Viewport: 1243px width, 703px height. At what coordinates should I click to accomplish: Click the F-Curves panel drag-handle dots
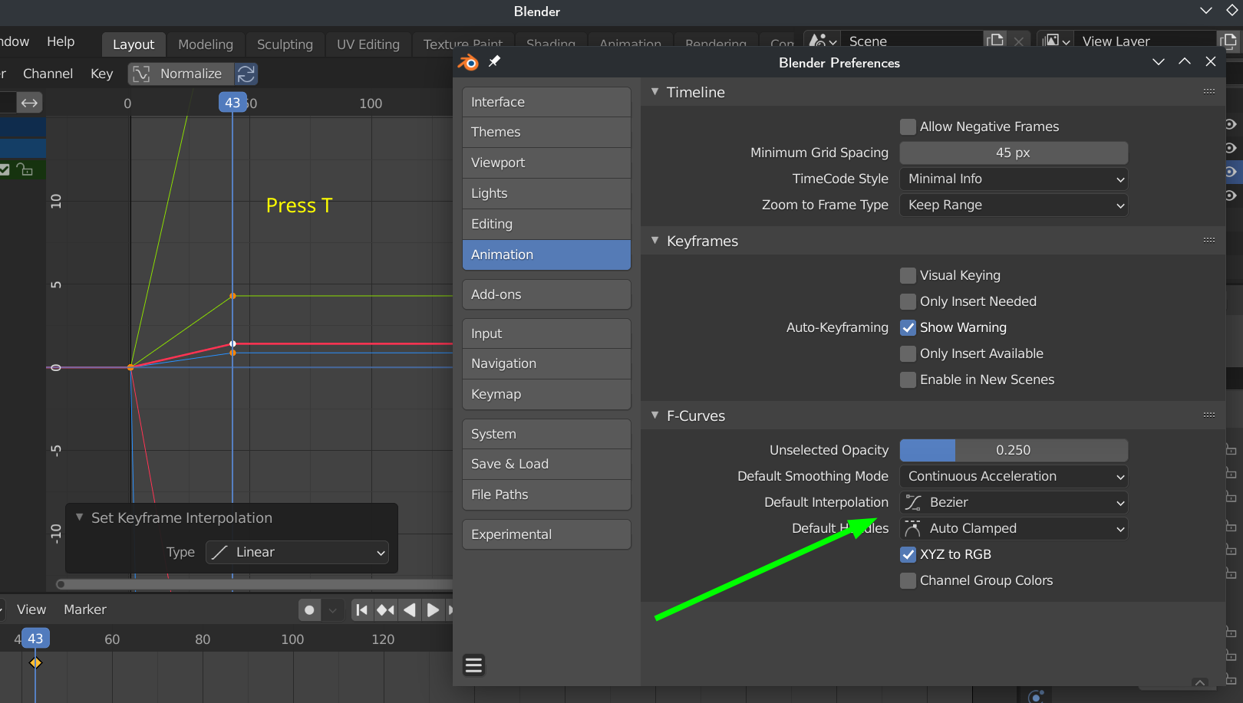pos(1209,415)
